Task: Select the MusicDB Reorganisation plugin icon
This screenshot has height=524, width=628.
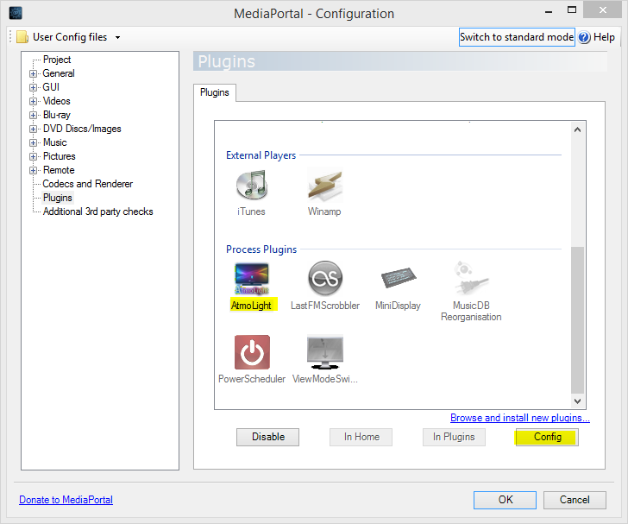Action: tap(471, 278)
